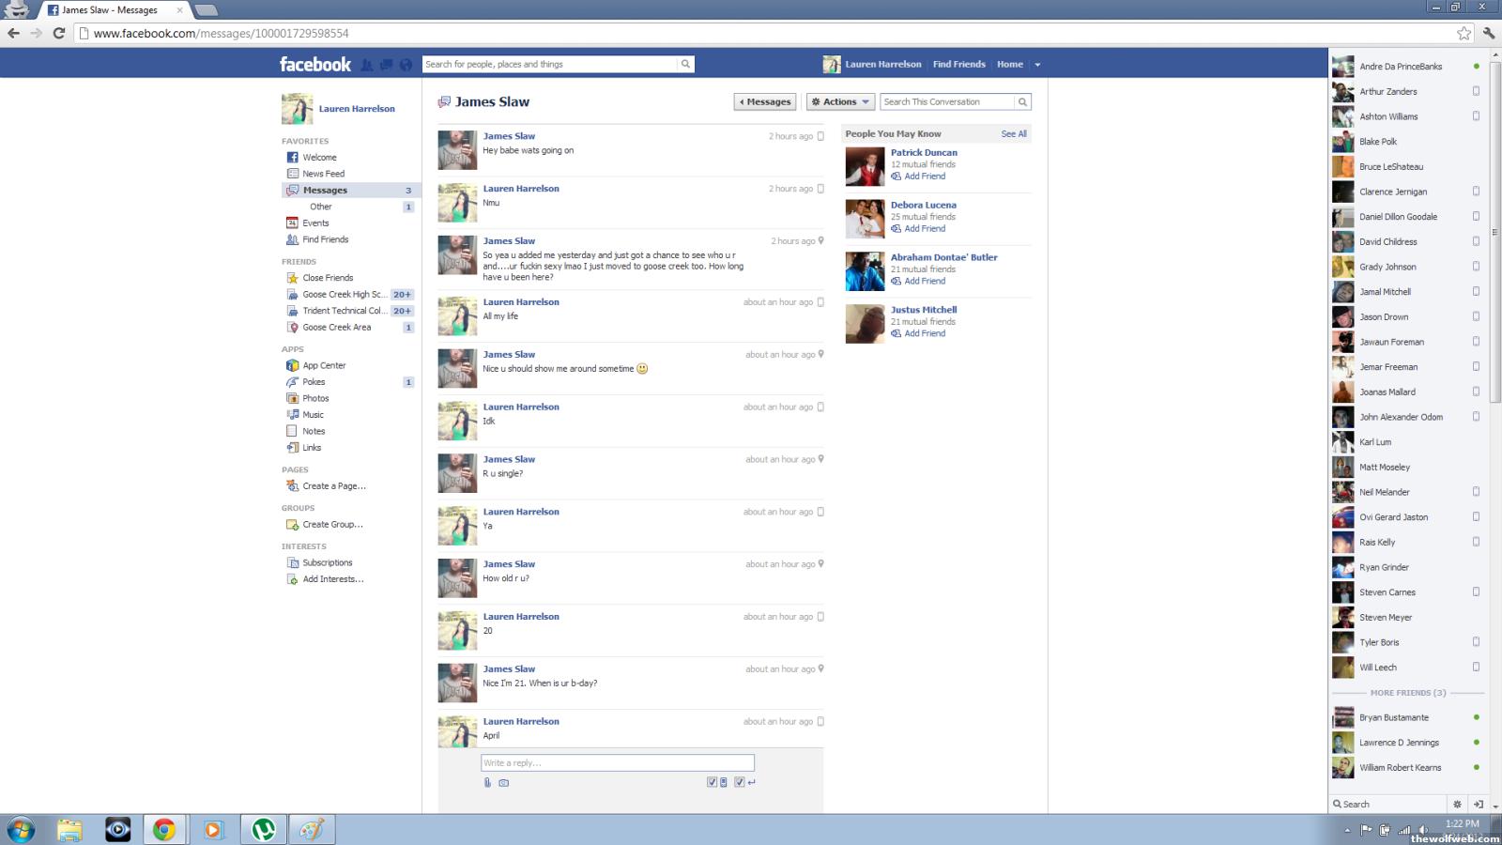Viewport: 1502px width, 845px height.
Task: Toggle the send-to-mobile checkbox
Action: pos(712,782)
